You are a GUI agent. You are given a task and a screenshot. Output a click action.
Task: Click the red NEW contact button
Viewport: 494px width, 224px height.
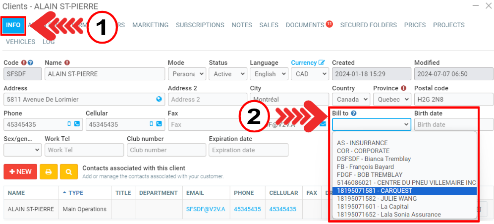20,171
